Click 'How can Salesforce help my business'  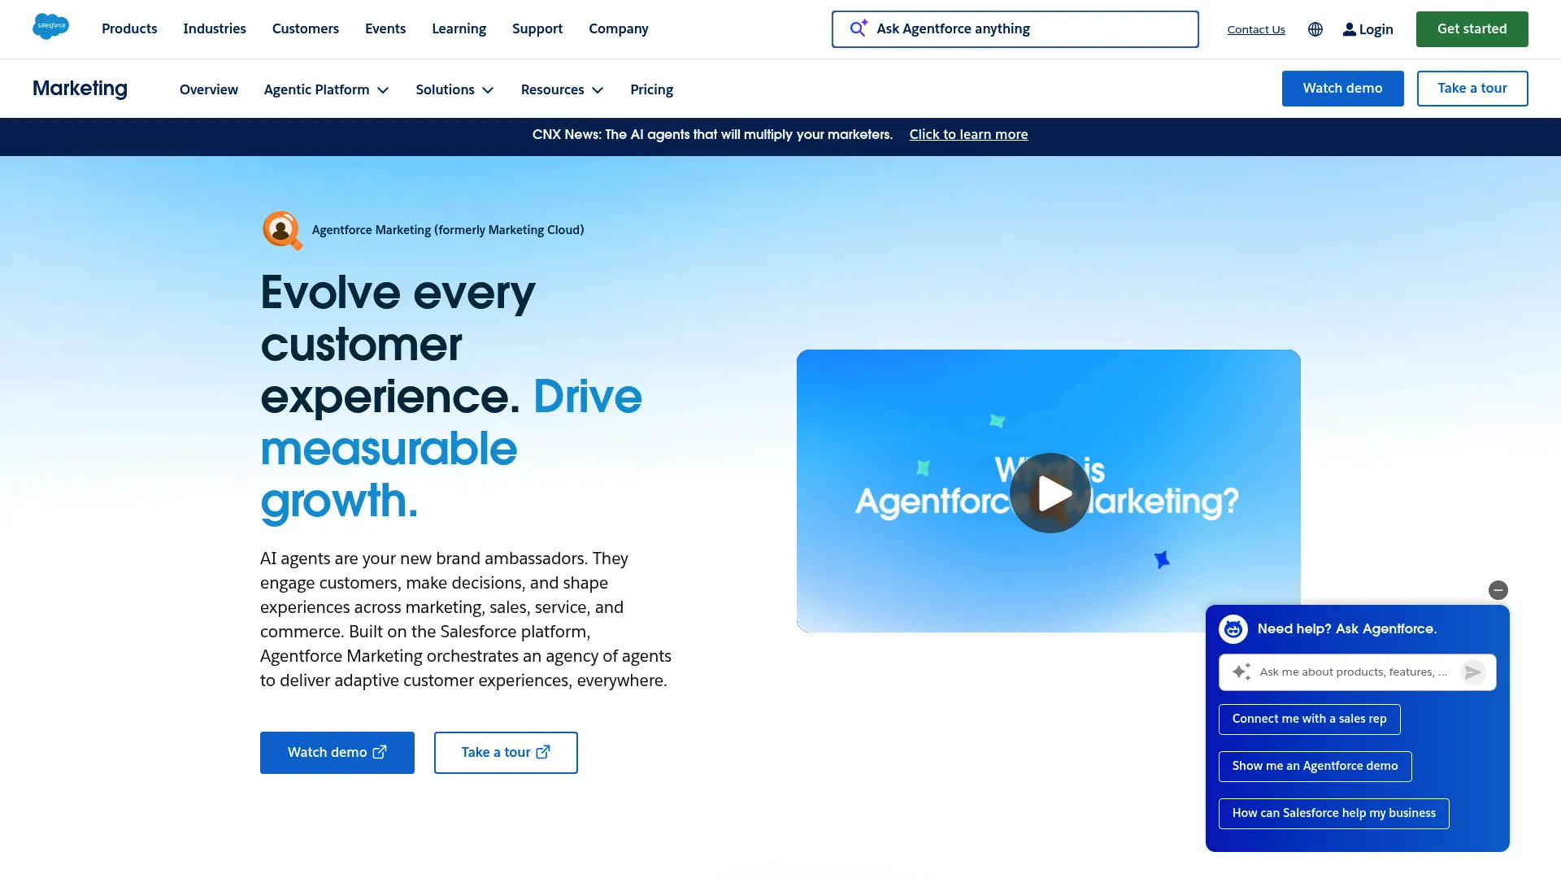coord(1333,814)
